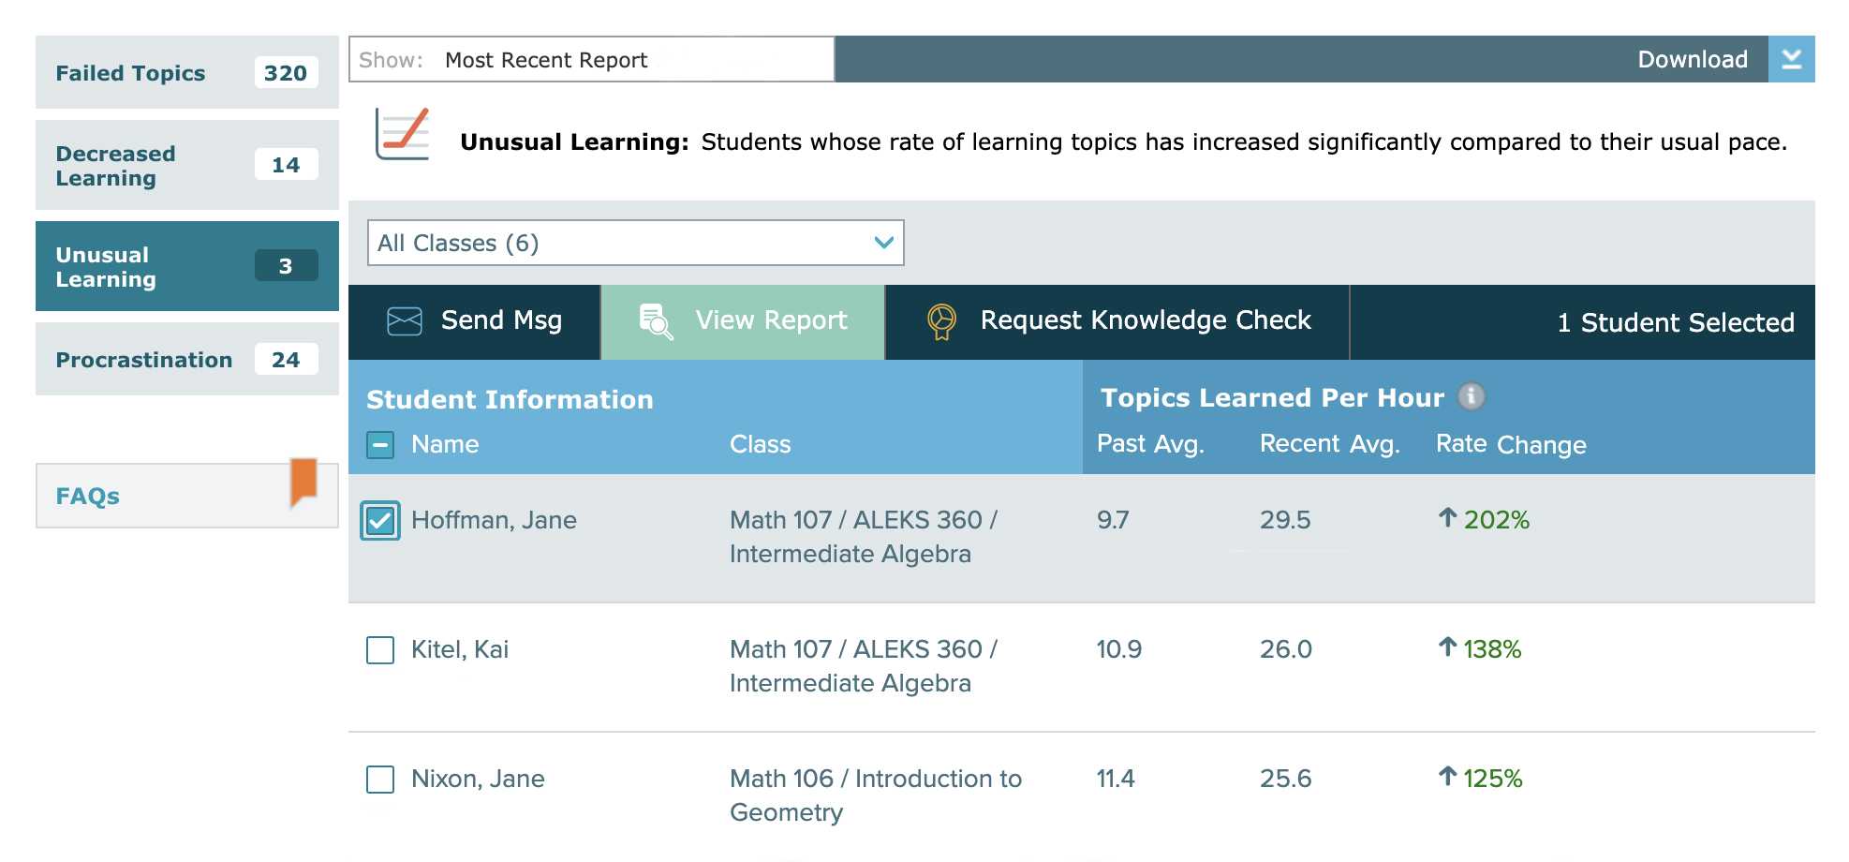1849x862 pixels.
Task: Uncheck Hoffman, Jane's selection checkbox
Action: [x=379, y=521]
